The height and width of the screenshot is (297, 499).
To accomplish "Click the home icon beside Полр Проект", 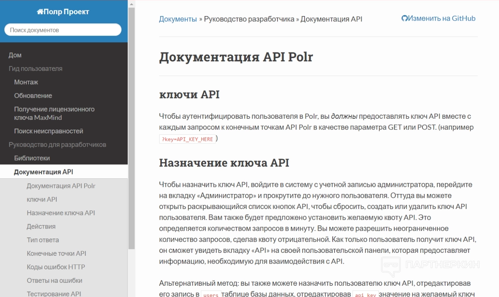I will 40,12.
